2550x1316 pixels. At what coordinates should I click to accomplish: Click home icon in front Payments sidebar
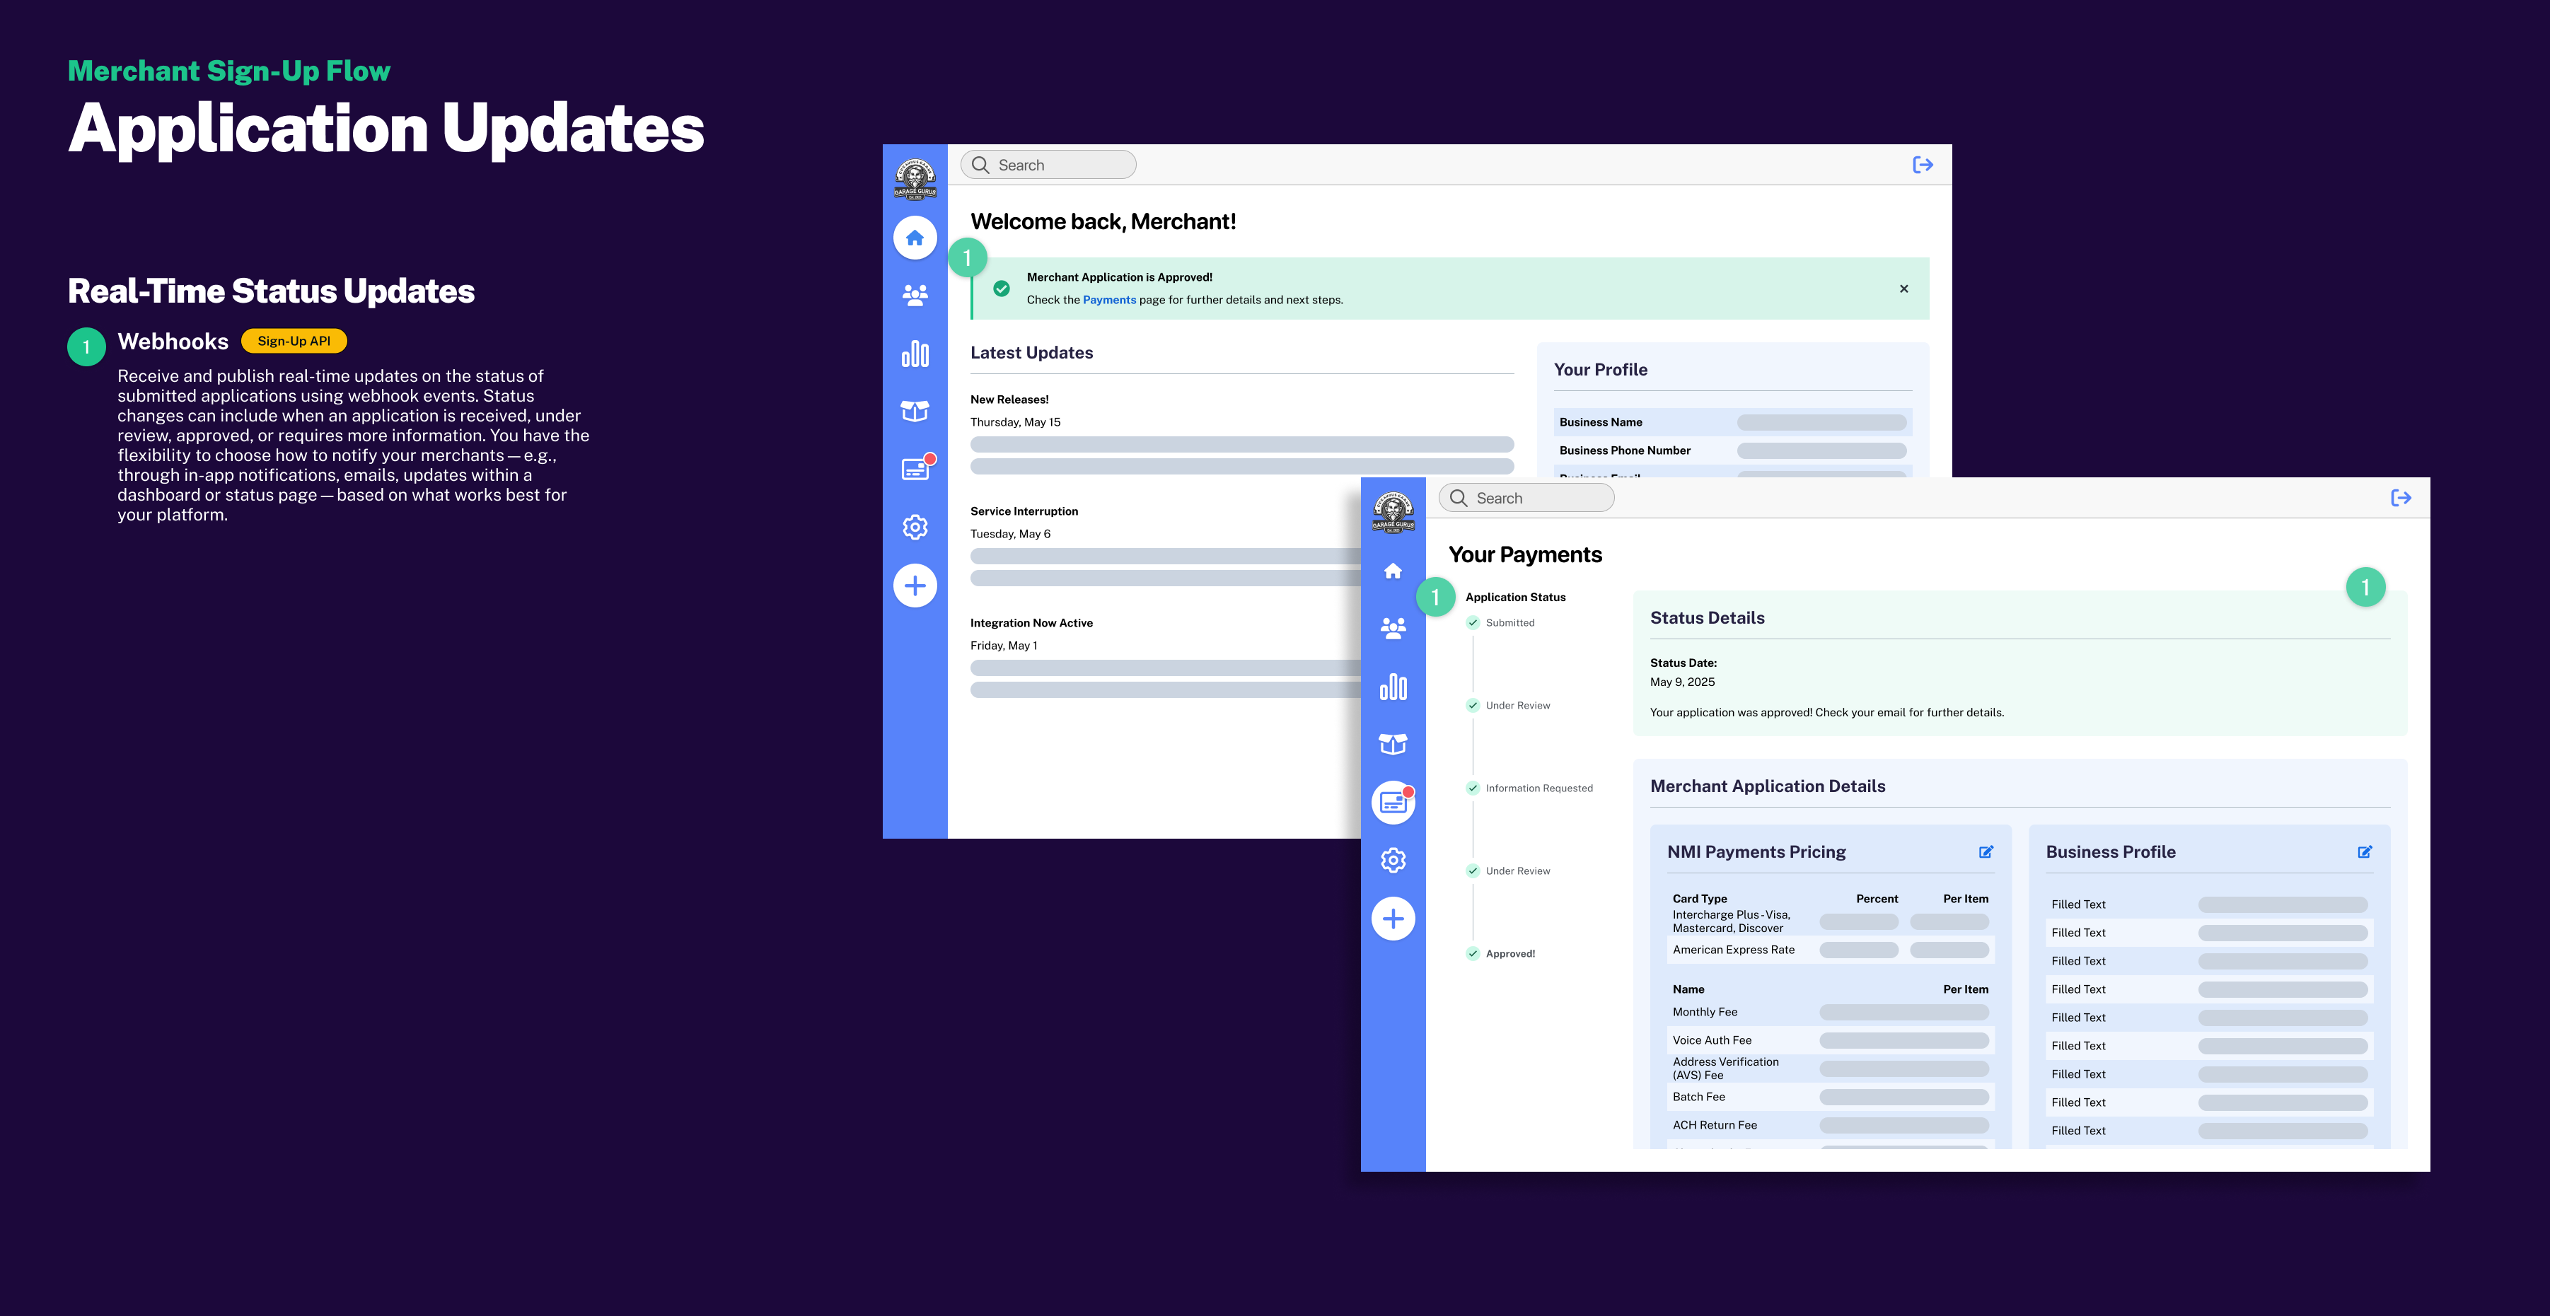[1393, 571]
